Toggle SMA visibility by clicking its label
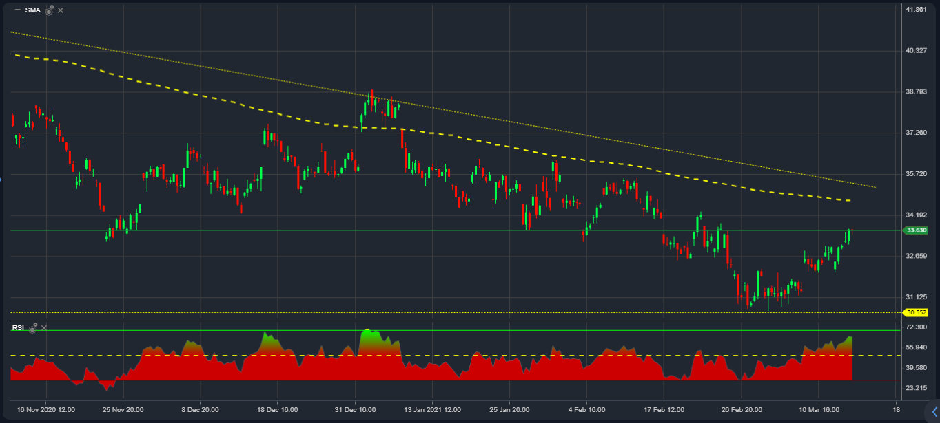 point(33,10)
